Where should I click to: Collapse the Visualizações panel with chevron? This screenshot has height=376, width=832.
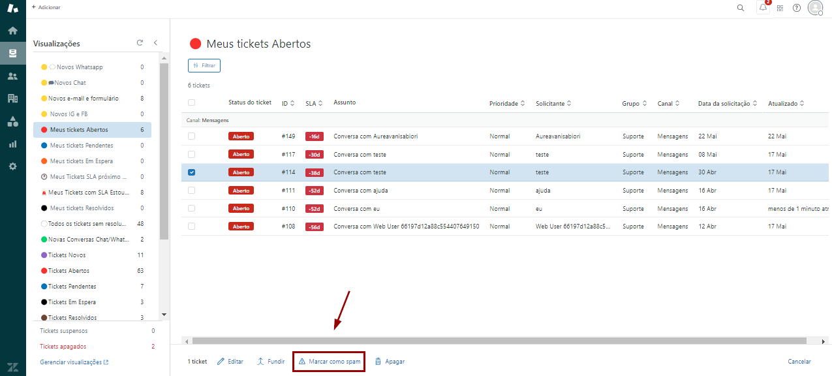point(155,43)
